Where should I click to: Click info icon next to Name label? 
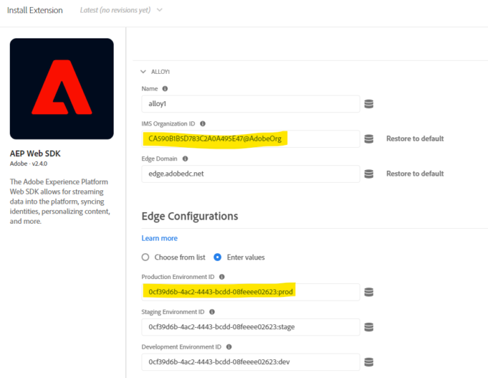[x=165, y=89]
